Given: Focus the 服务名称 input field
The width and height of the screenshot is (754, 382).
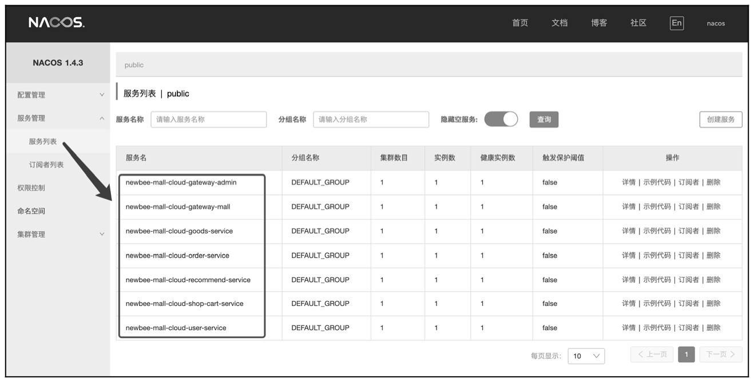Looking at the screenshot, I should [209, 119].
